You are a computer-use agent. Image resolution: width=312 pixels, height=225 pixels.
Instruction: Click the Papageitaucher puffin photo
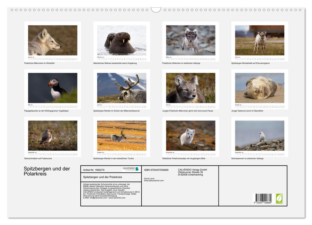53,88
